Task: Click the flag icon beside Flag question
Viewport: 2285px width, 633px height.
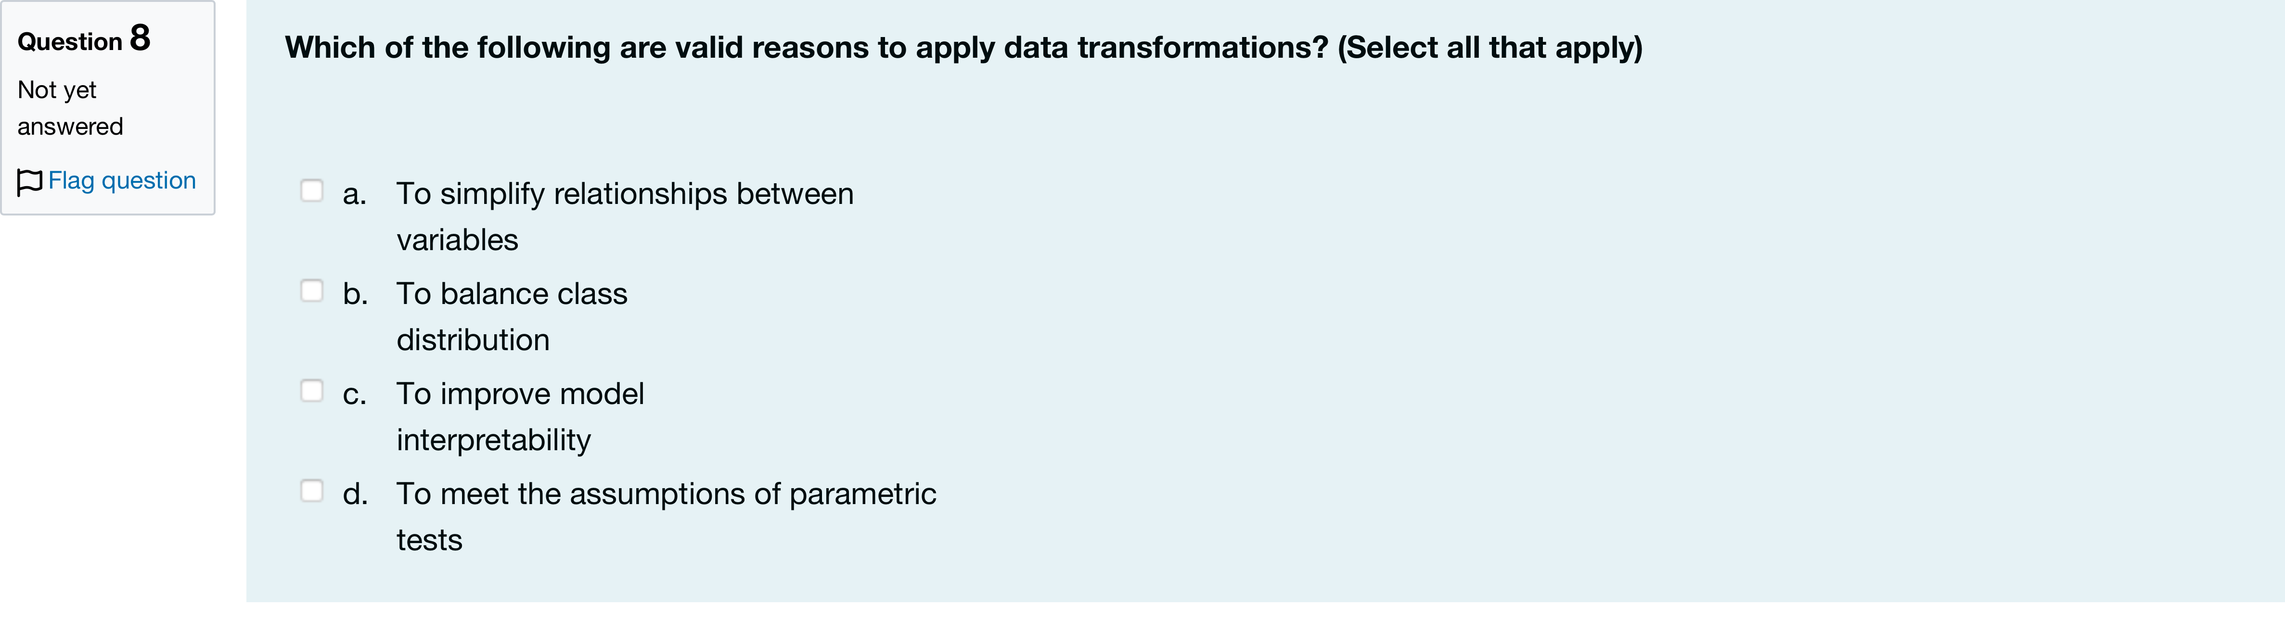Action: [29, 182]
